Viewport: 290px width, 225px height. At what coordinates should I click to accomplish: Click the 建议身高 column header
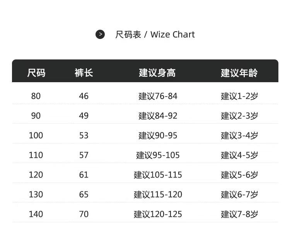[157, 73]
